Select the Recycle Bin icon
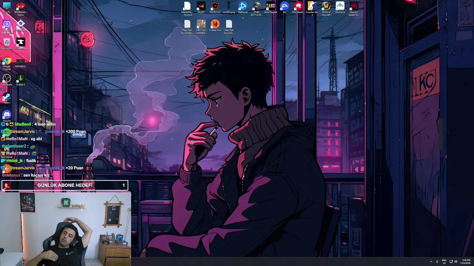Screen dimensions: 474x266 tap(7, 44)
